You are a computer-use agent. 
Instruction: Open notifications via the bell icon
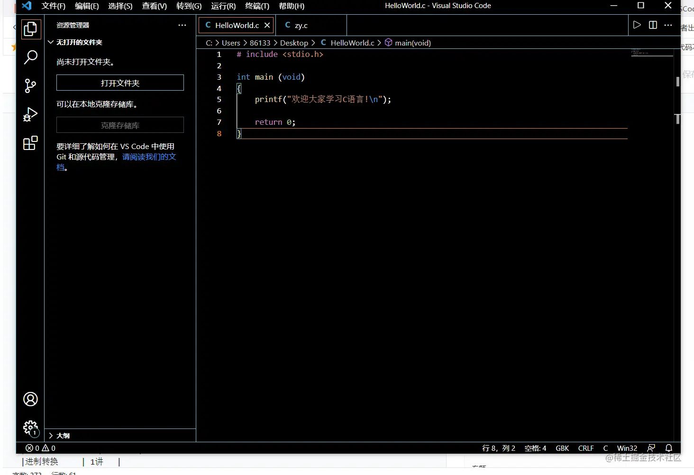[x=669, y=448]
